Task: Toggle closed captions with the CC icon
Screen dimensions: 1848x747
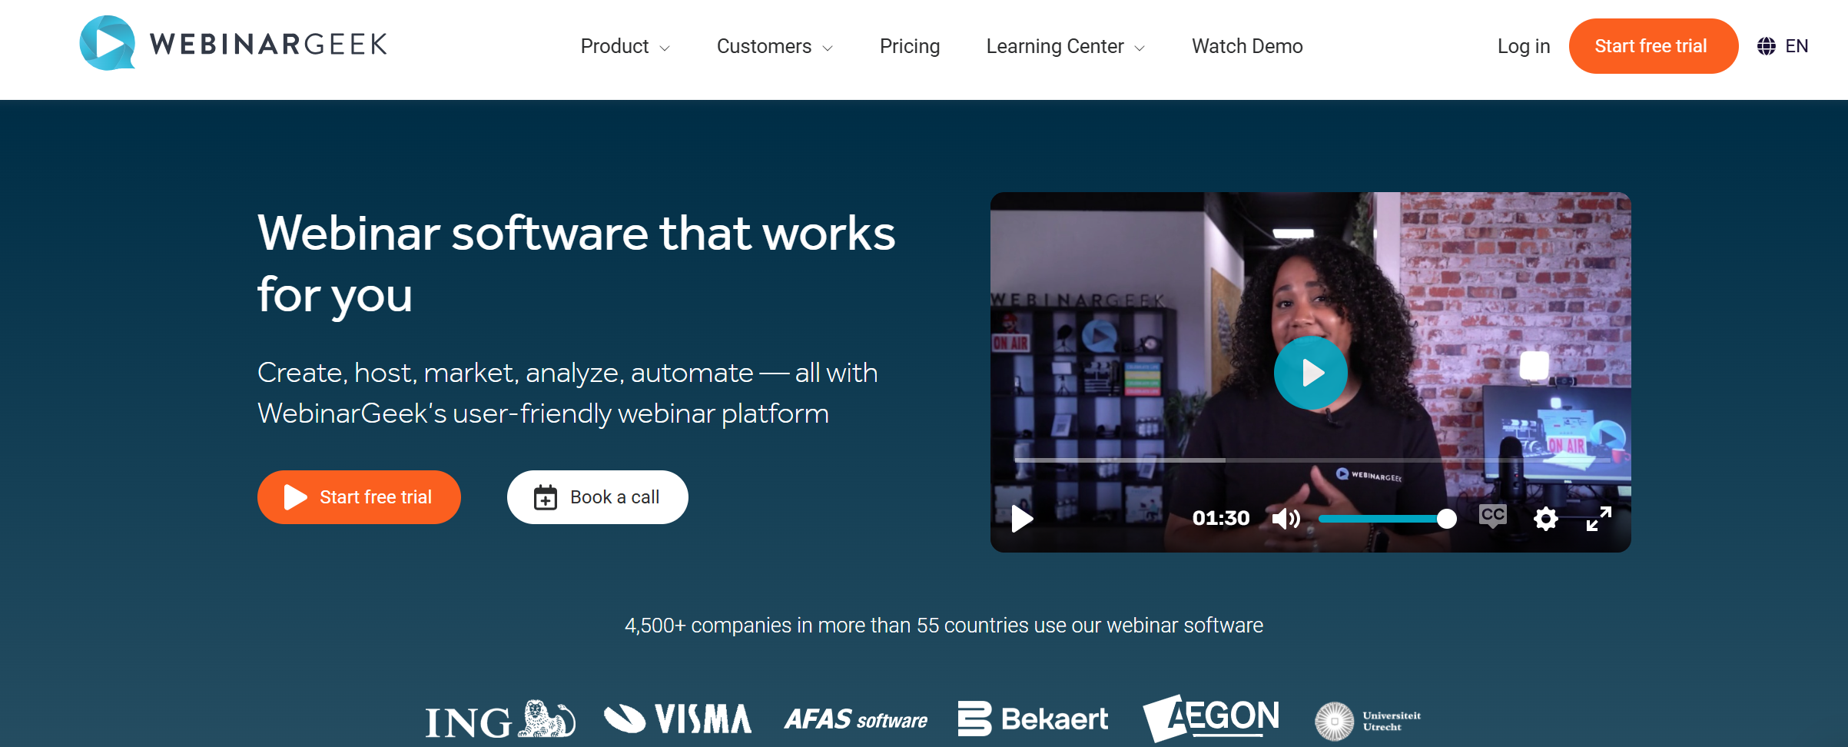Action: [1492, 516]
